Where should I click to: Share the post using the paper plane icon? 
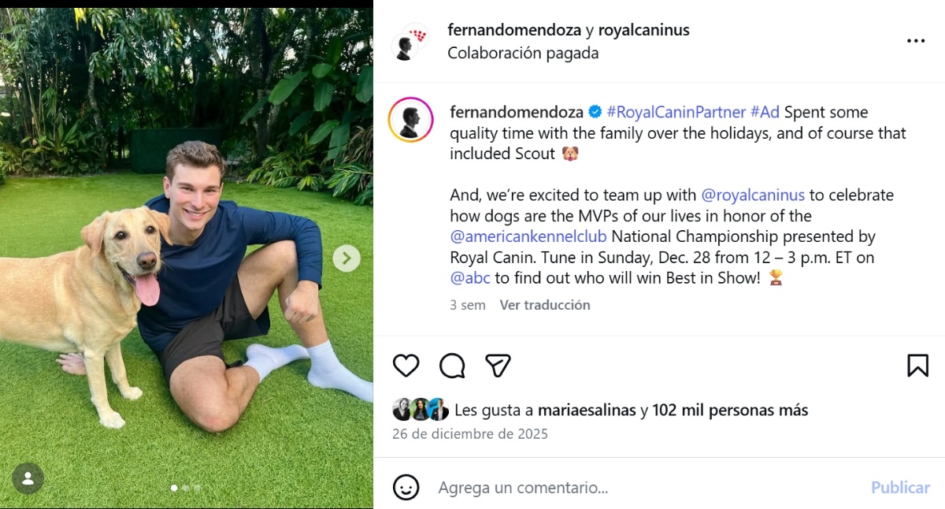point(497,366)
